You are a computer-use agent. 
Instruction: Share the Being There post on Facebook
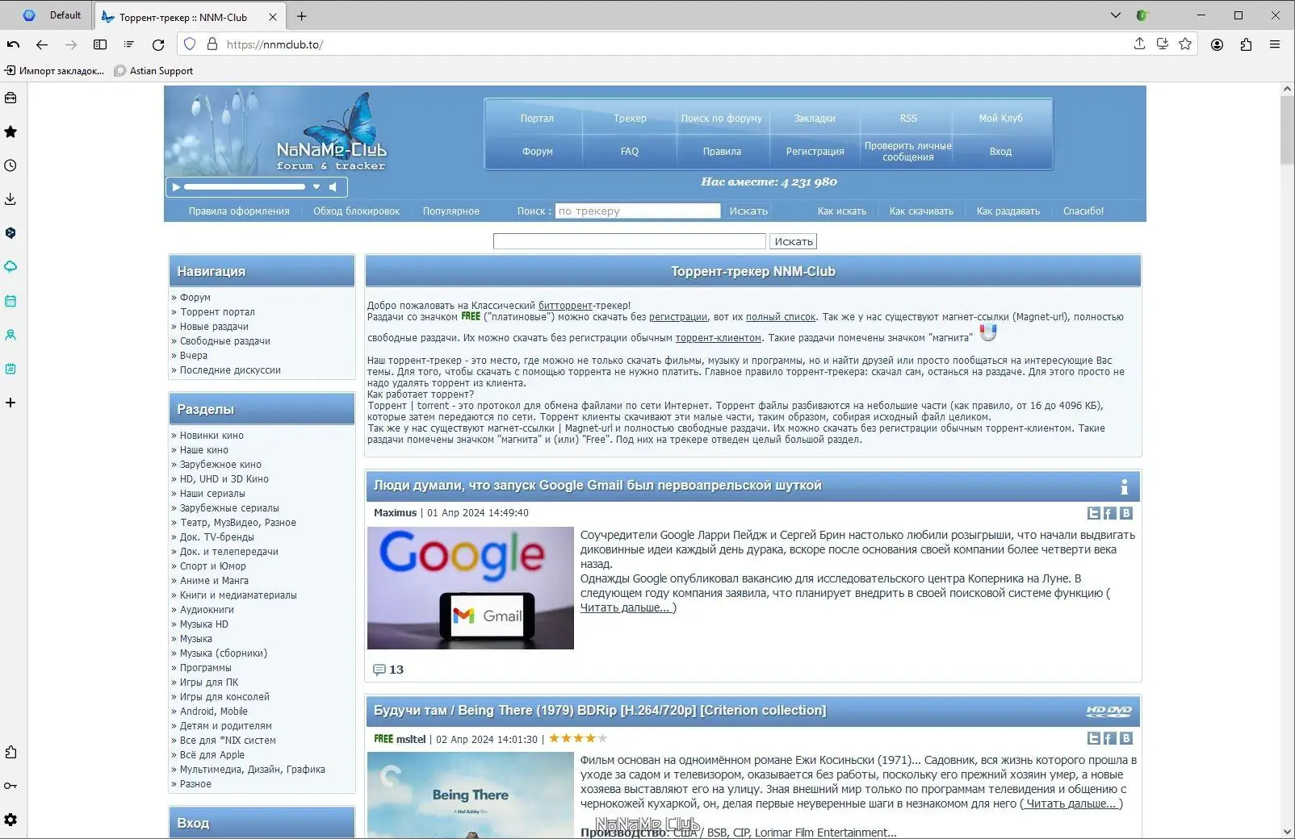[x=1110, y=738]
